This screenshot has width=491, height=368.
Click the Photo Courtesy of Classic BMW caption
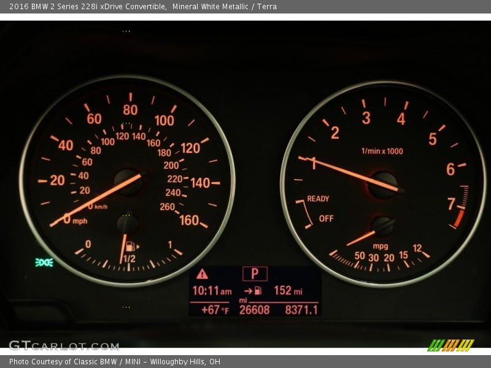[114, 362]
